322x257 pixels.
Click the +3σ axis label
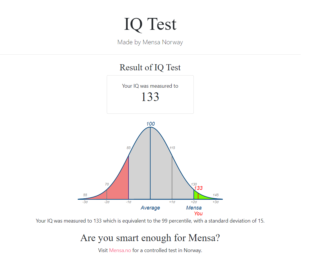216,202
